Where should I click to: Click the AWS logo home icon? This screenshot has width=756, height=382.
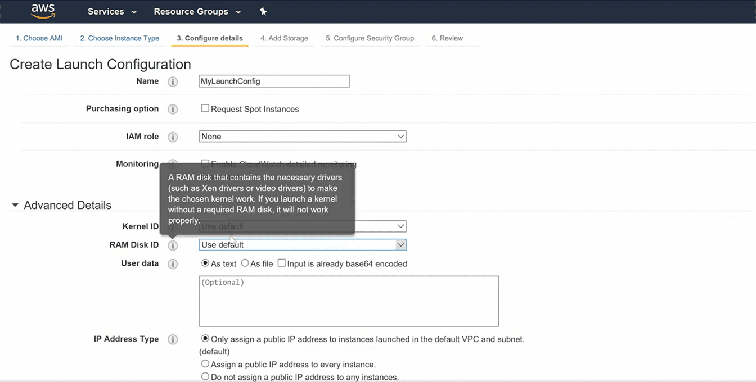pos(43,11)
